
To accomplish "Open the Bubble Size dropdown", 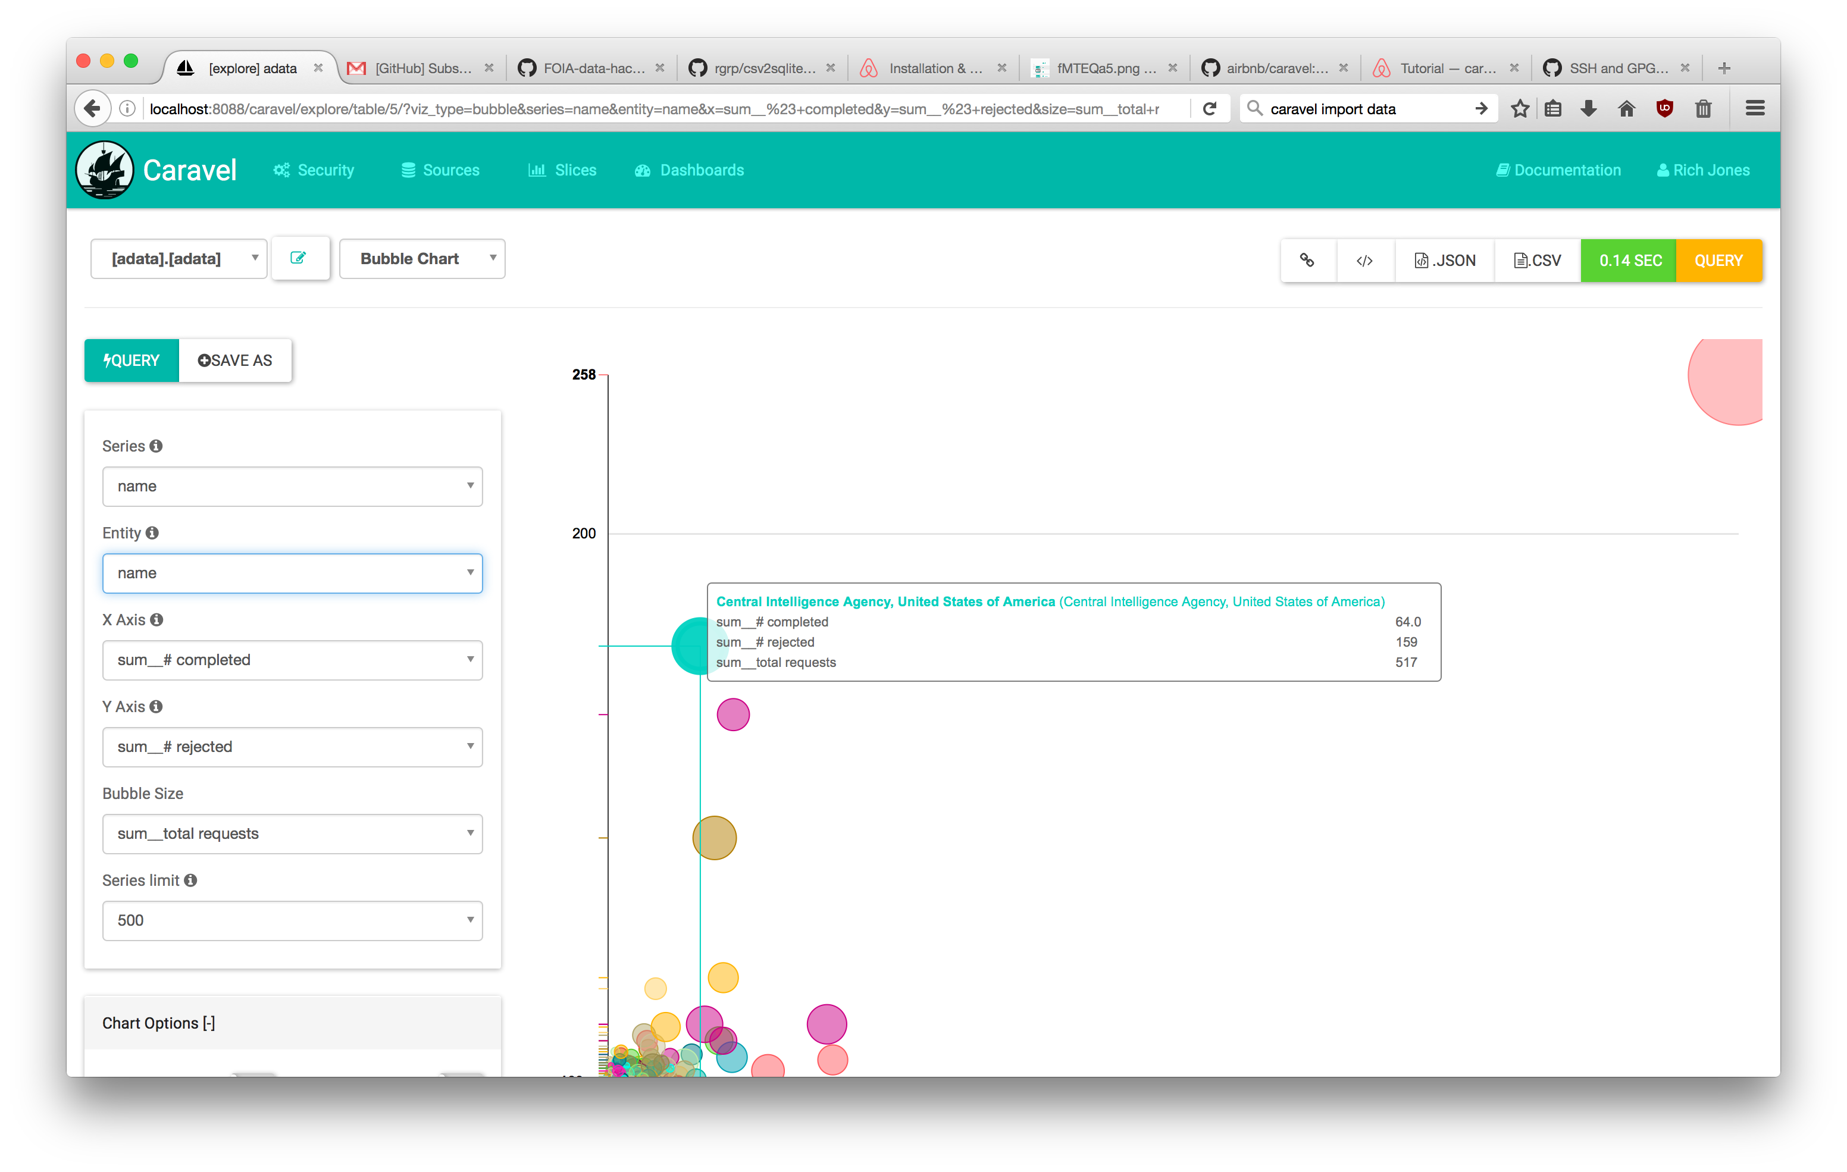I will point(292,833).
